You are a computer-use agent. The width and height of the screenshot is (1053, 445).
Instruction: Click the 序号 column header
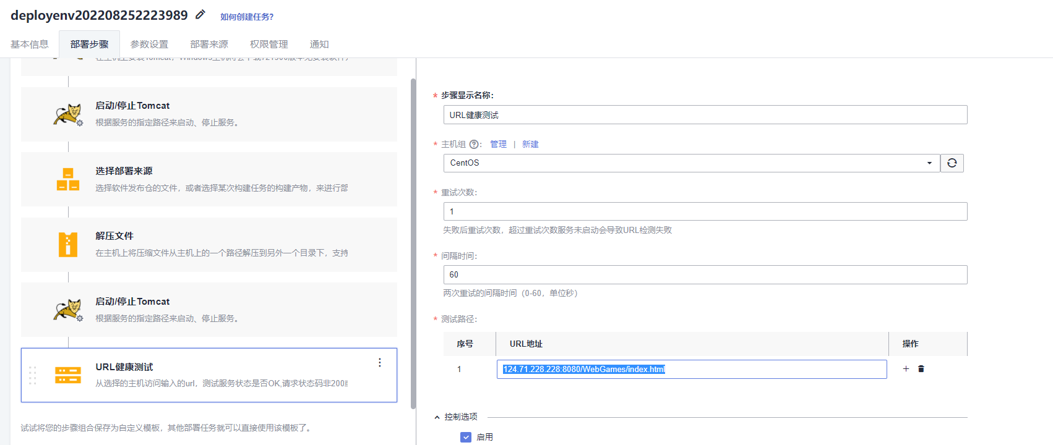(x=465, y=344)
